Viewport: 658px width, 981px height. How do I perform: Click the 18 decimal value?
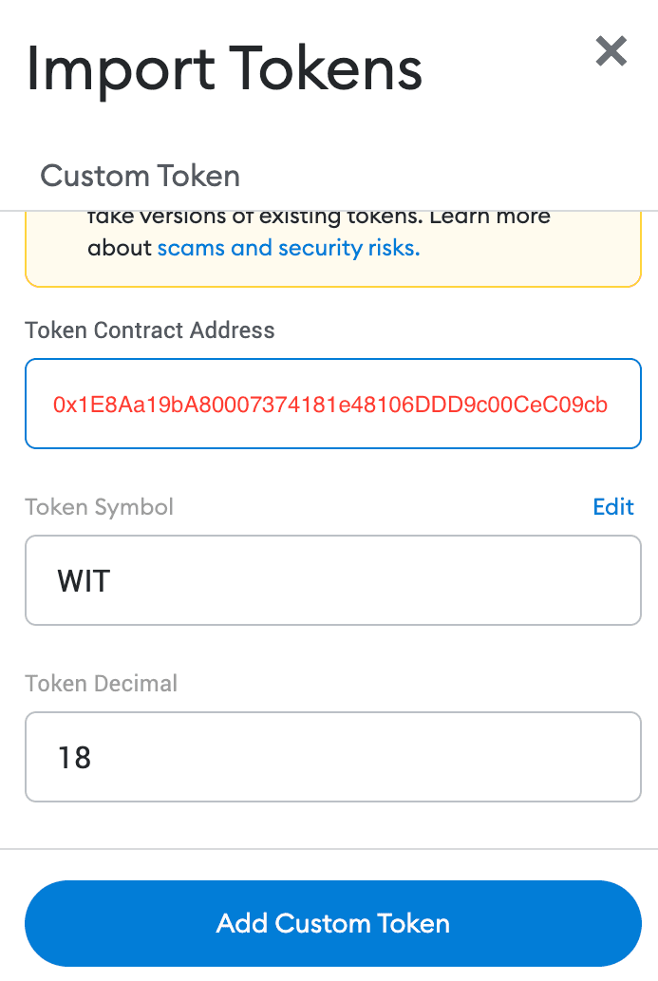(74, 758)
